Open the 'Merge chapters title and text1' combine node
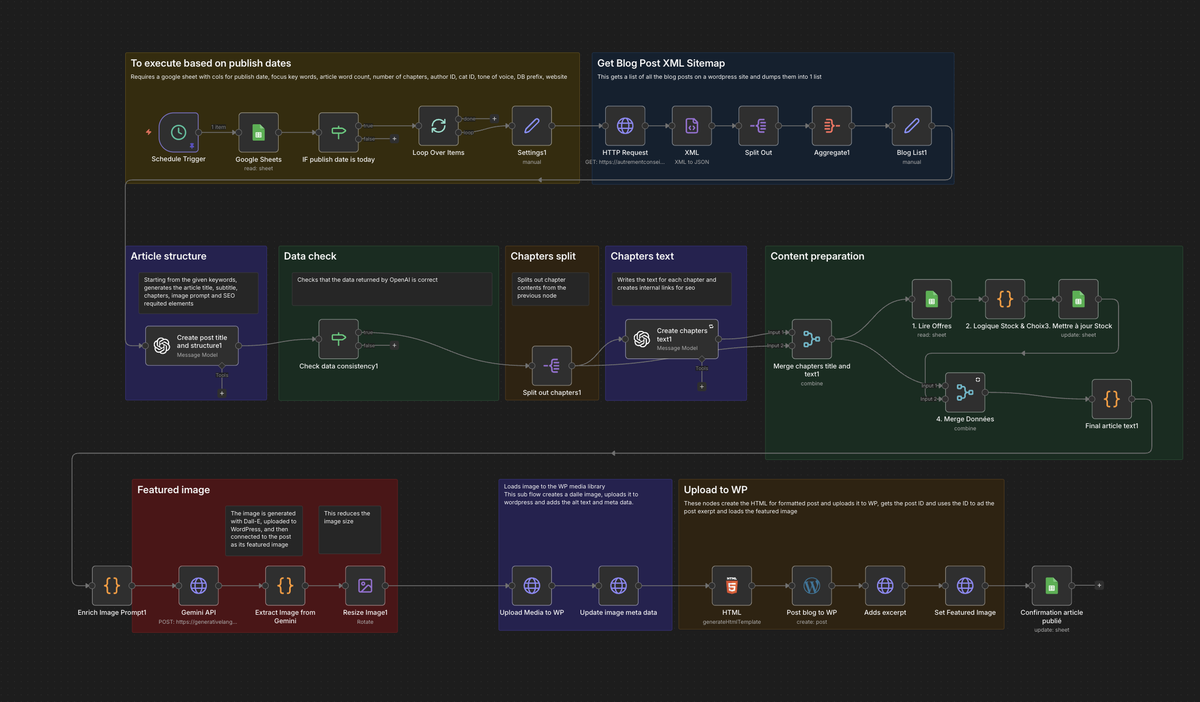Image resolution: width=1200 pixels, height=702 pixels. click(x=811, y=339)
